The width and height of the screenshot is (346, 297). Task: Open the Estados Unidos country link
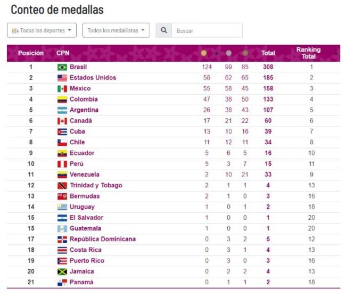pos(93,78)
